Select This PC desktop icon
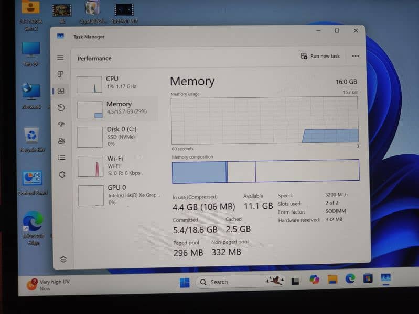This screenshot has height=314, width=419. pyautogui.click(x=31, y=54)
